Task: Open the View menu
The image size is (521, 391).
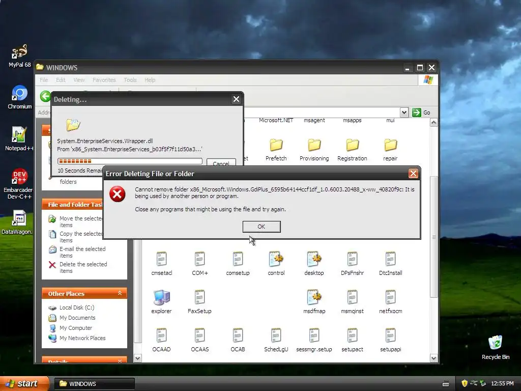Action: 79,80
